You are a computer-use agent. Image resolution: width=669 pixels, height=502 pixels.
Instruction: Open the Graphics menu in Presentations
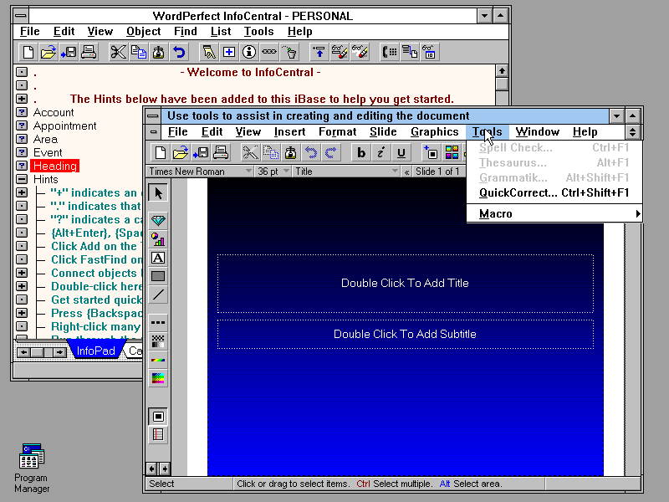434,132
